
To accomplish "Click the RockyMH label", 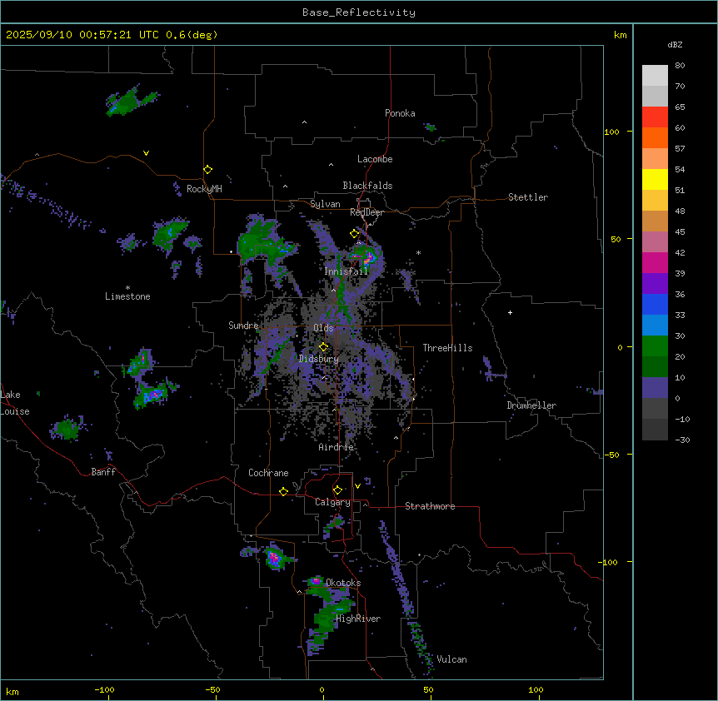I will 204,189.
